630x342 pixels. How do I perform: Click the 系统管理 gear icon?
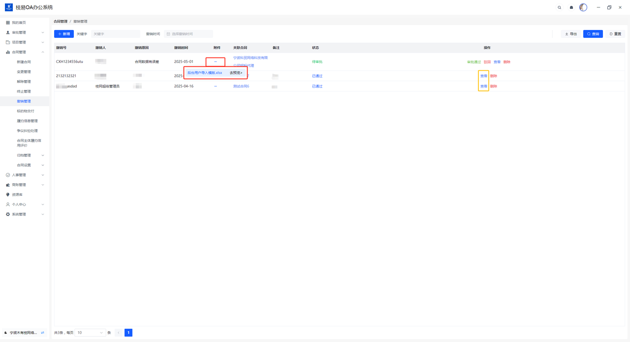(8, 214)
